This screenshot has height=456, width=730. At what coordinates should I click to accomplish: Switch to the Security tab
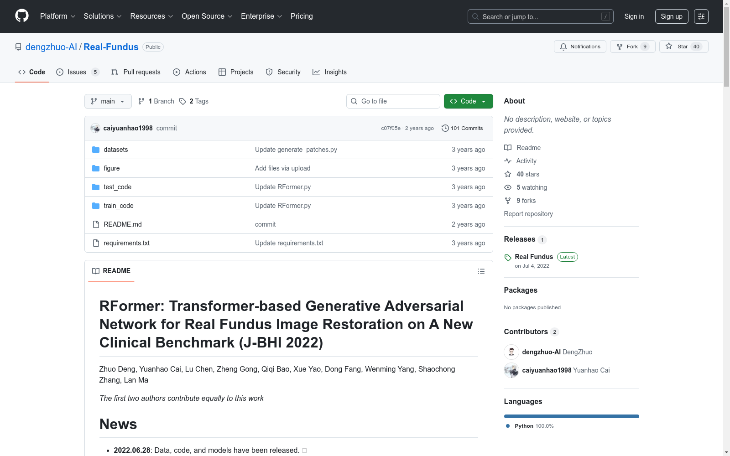point(283,72)
